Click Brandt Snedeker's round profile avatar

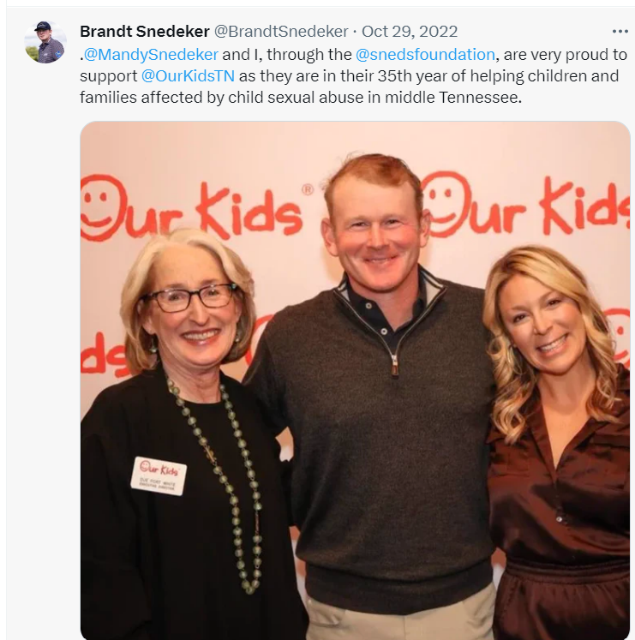point(45,42)
